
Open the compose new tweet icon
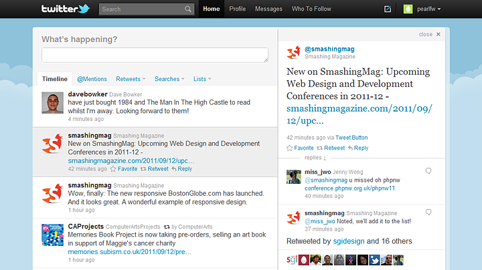tap(388, 9)
